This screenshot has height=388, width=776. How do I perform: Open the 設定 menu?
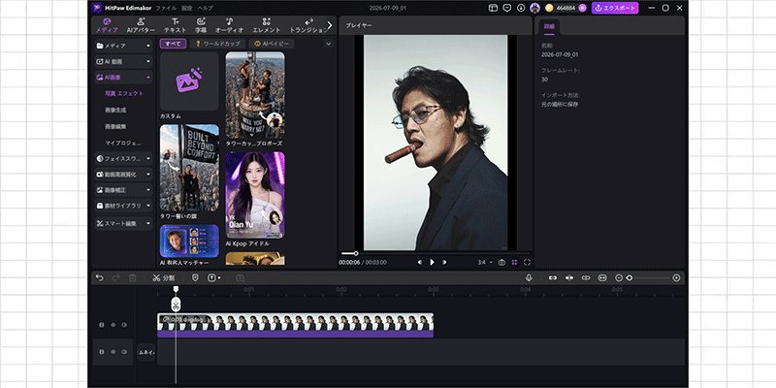[x=186, y=8]
